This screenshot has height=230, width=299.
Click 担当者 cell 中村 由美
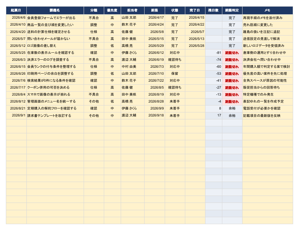point(132,67)
